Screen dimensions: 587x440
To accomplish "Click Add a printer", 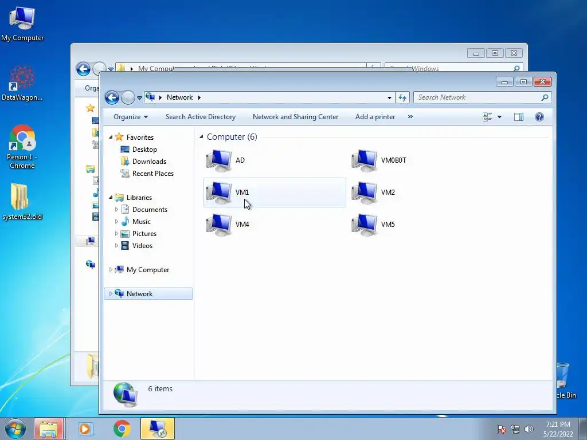I will point(375,117).
